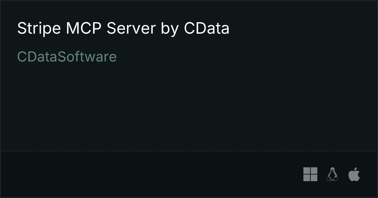The width and height of the screenshot is (378, 198).
Task: Click the leaf on the Apple logo
Action: (355, 169)
